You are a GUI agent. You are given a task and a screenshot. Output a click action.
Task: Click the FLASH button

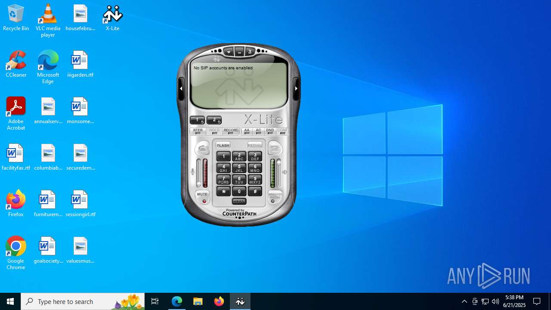223,146
